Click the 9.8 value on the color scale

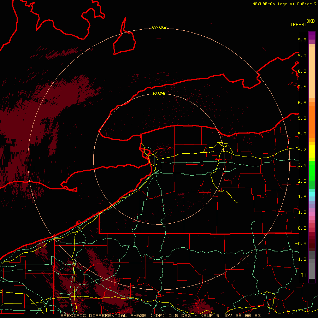coord(302,40)
